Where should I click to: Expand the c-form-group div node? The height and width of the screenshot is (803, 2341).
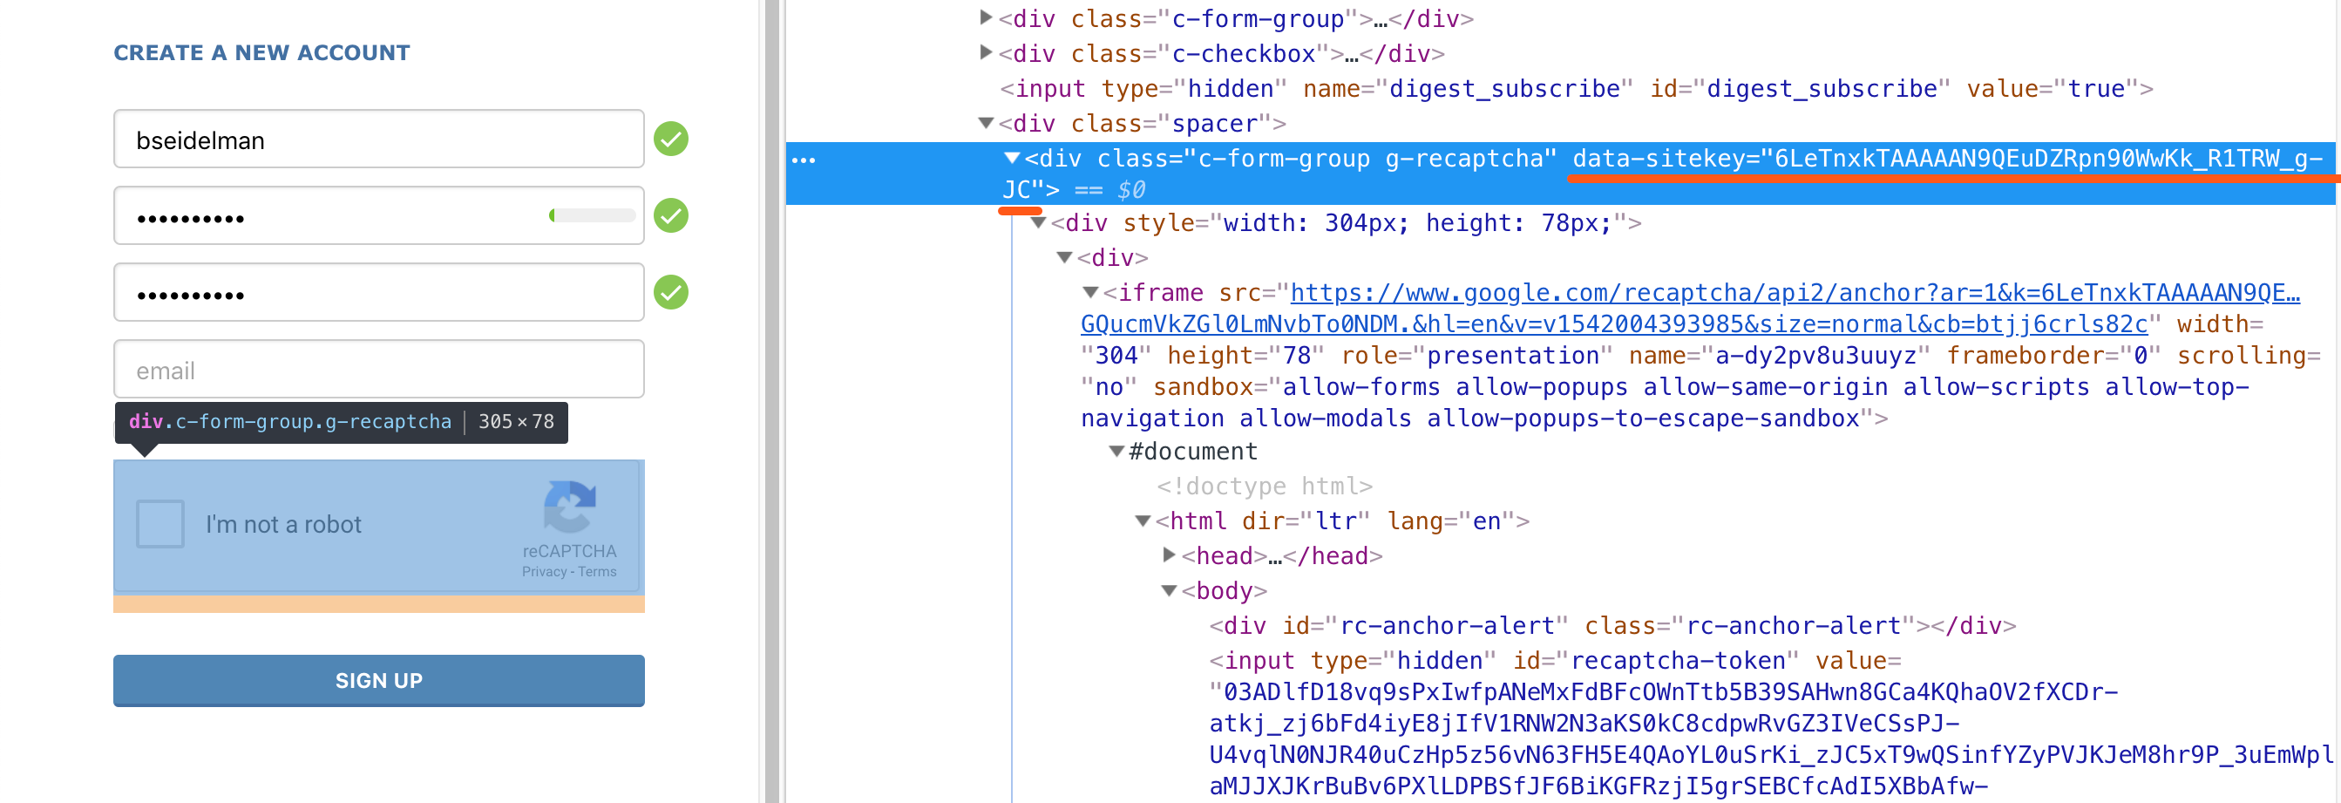986,17
